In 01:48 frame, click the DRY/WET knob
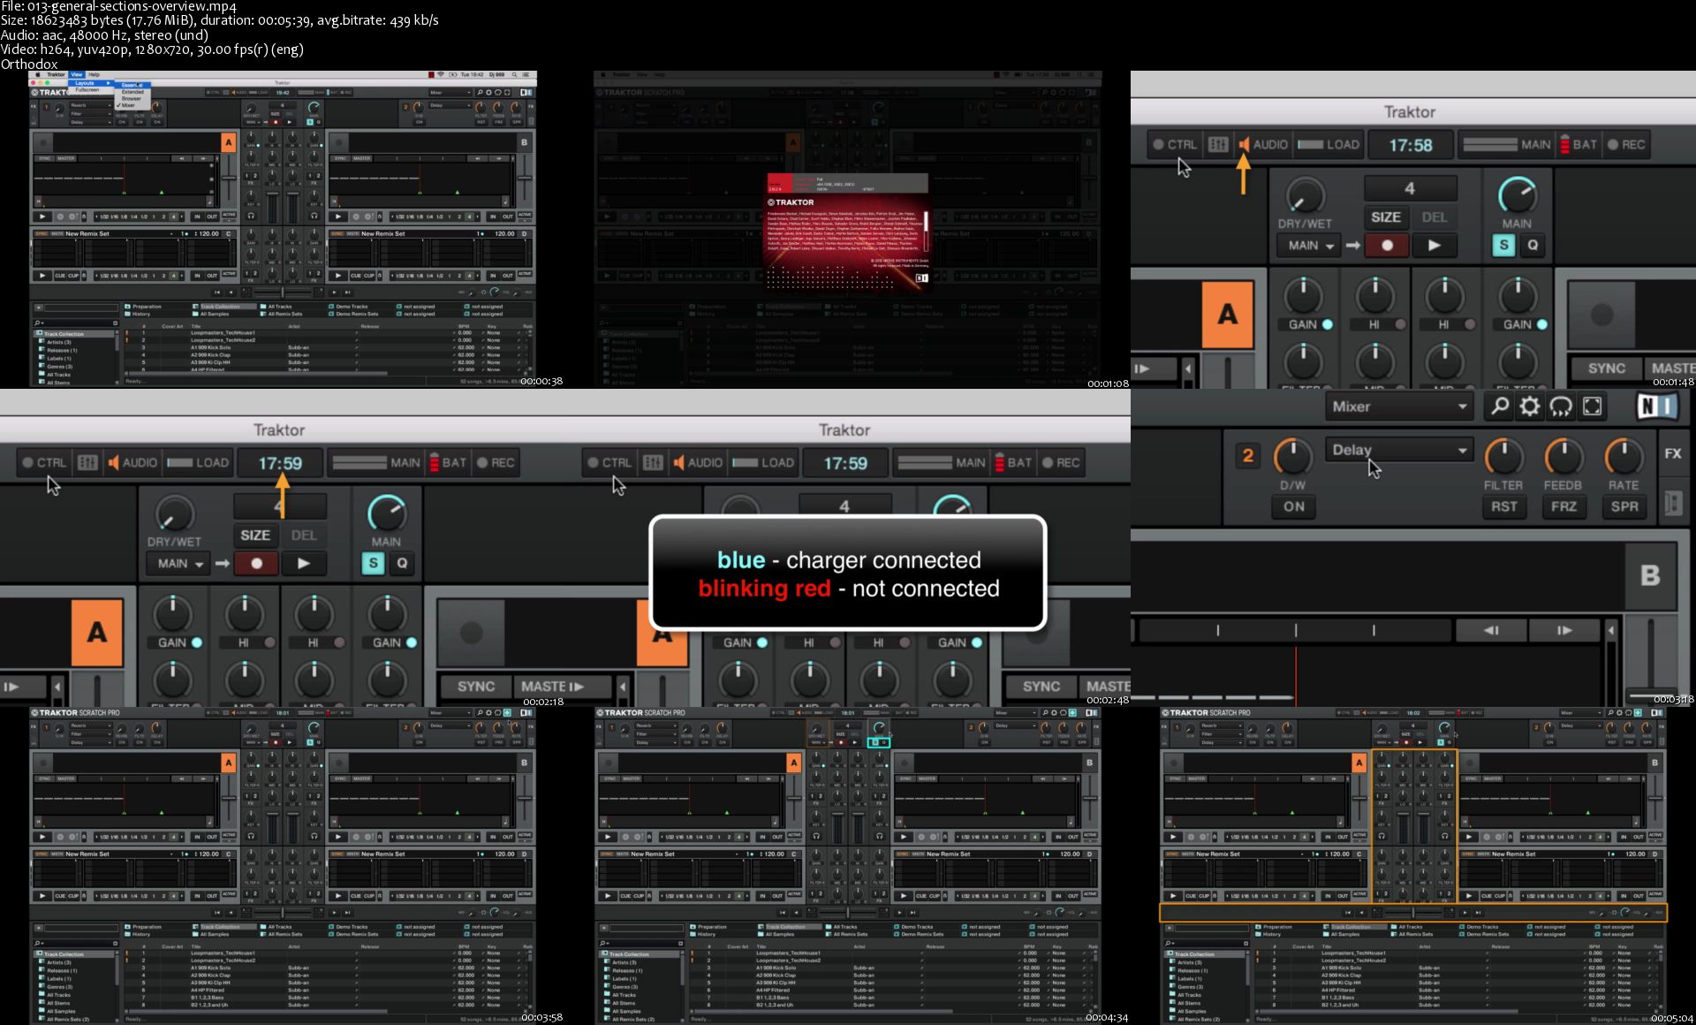 pos(1305,194)
